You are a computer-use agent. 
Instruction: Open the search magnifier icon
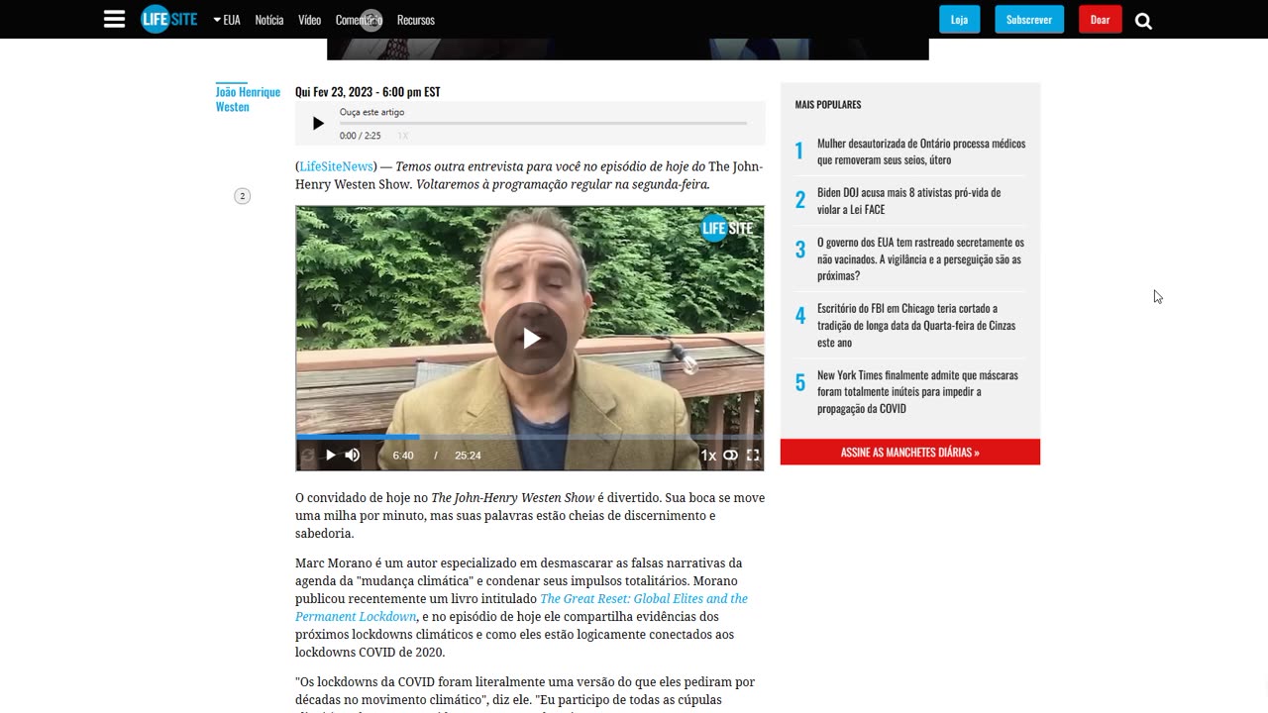click(1143, 21)
